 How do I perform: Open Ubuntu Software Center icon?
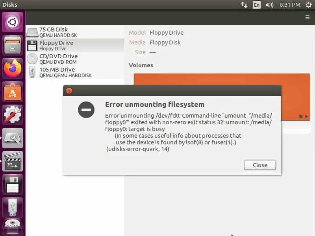tap(13, 92)
